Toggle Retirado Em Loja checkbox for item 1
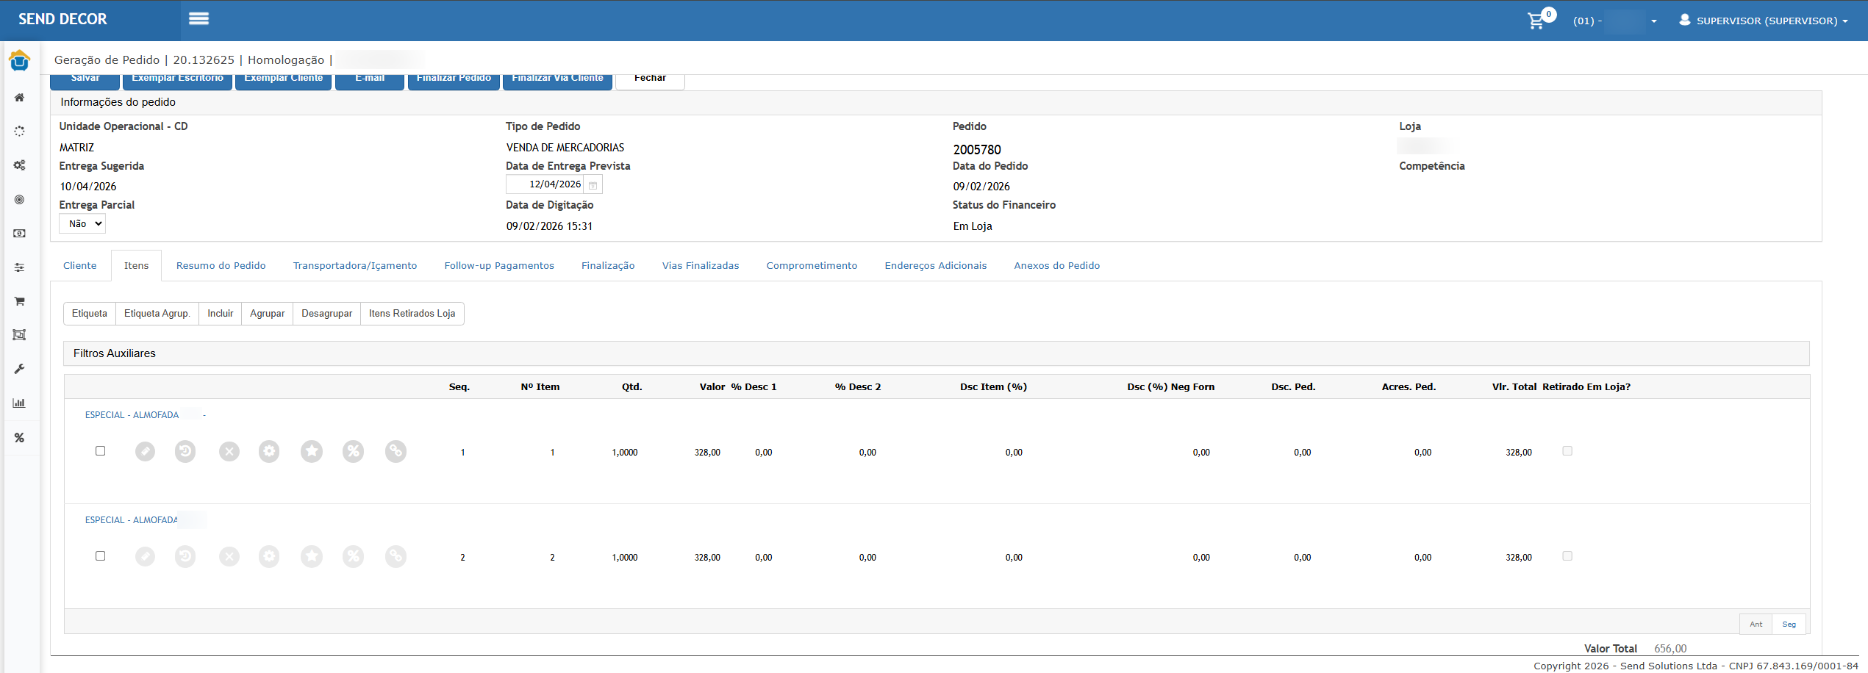Viewport: 1868px width, 673px height. pyautogui.click(x=1567, y=451)
